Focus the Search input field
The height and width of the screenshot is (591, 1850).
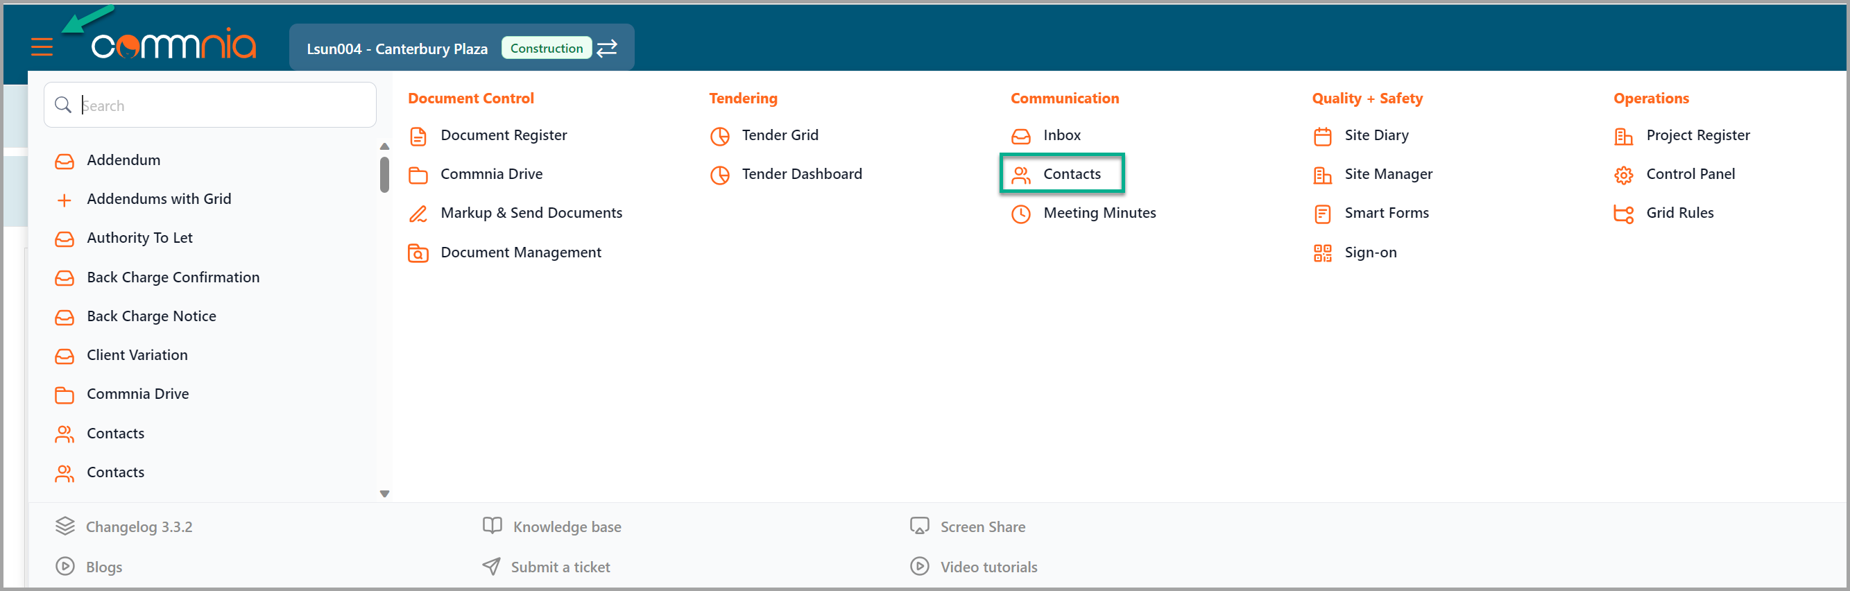point(210,105)
